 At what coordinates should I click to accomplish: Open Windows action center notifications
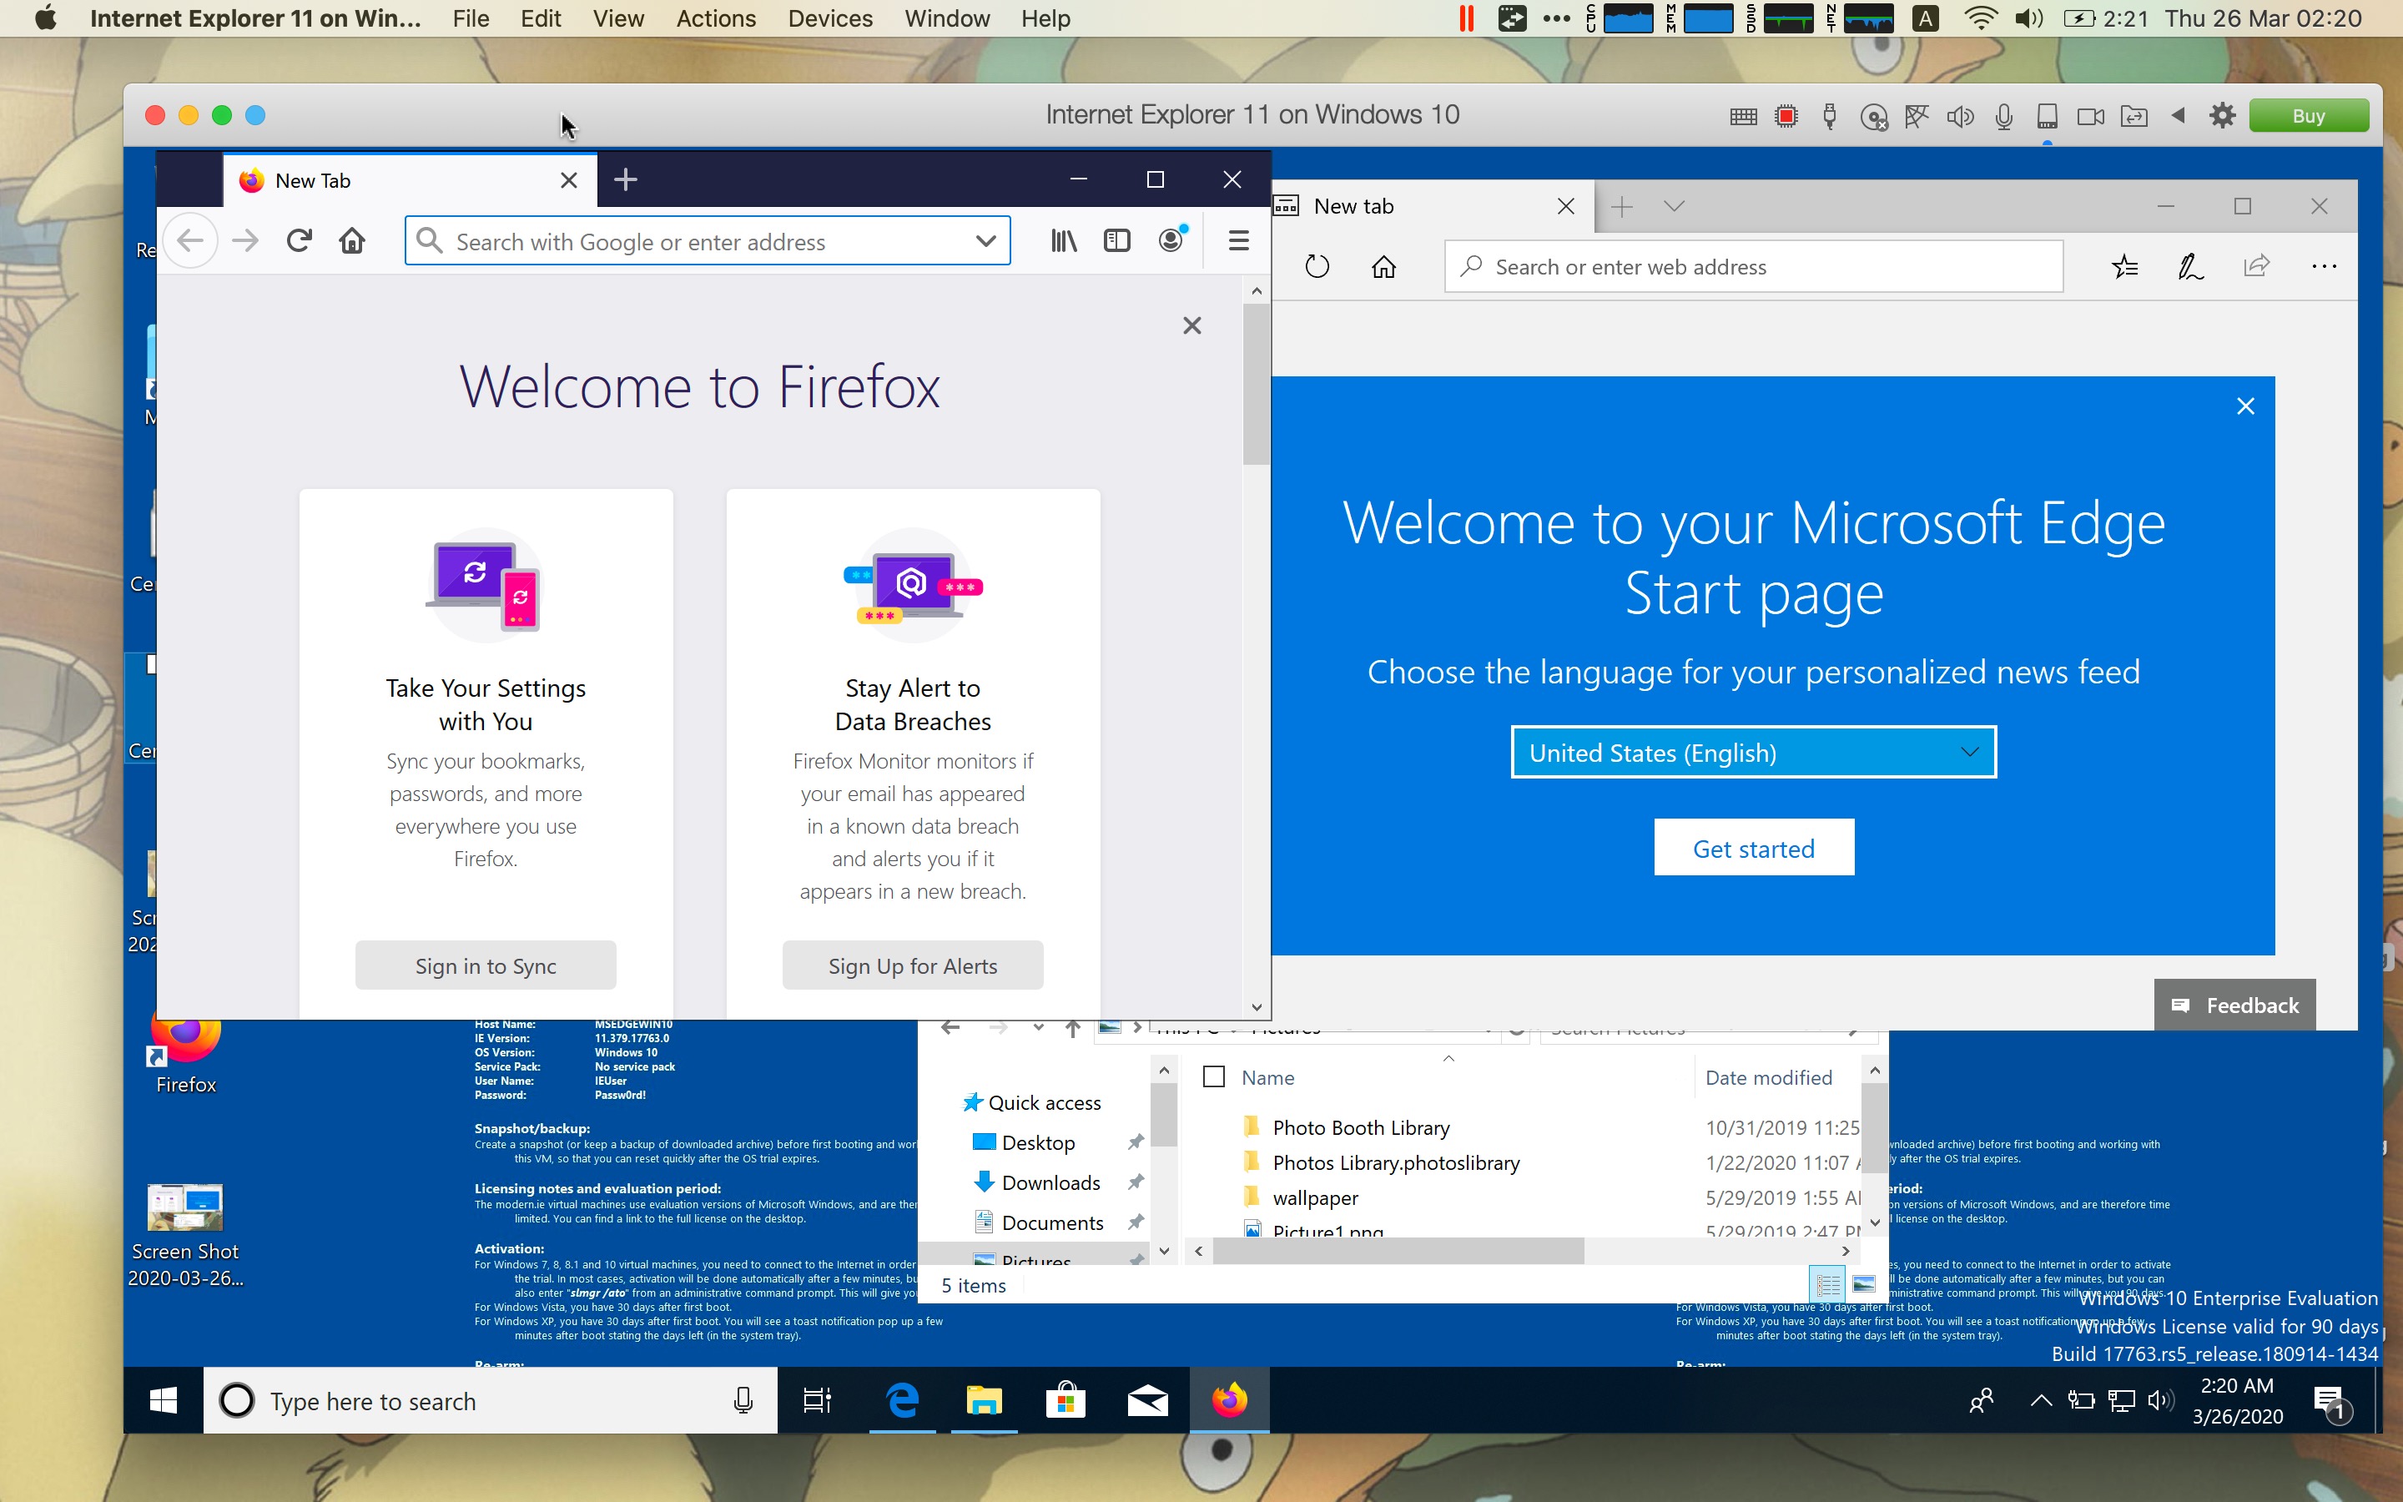(x=2330, y=1401)
